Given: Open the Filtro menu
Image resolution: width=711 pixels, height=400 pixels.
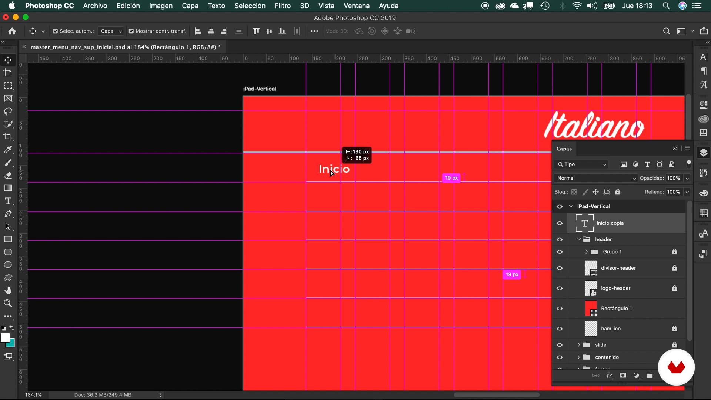Looking at the screenshot, I should click(283, 6).
